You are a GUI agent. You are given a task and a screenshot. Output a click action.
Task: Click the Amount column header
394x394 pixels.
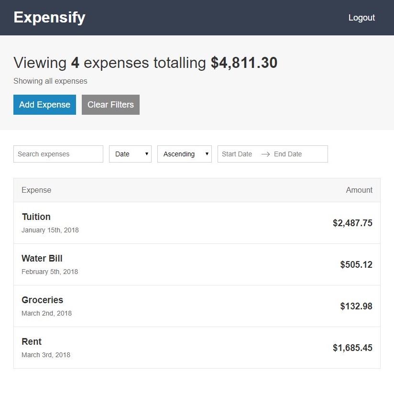coord(359,190)
